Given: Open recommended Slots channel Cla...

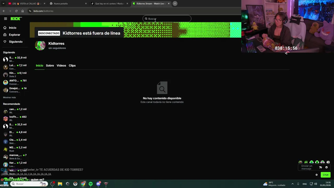Looking at the screenshot, I should click(15, 141).
